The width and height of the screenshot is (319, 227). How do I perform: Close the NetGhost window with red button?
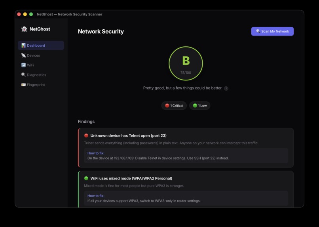(19, 14)
